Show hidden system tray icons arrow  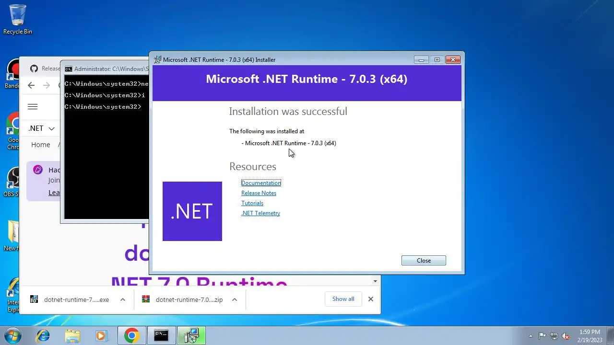(531, 336)
